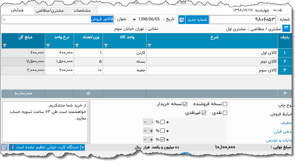Image resolution: width=295 pixels, height=161 pixels.
Task: Select row 1 number cell
Action: click(285, 53)
